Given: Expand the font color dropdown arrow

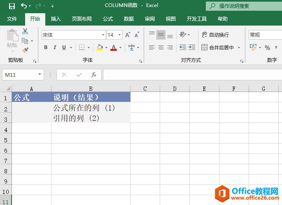Looking at the screenshot, I should [x=120, y=47].
